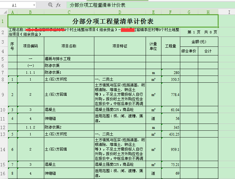Image resolution: width=235 pixels, height=179 pixels.
Task: Click the select-all corner triangle
Action: pyautogui.click(x=3, y=12)
